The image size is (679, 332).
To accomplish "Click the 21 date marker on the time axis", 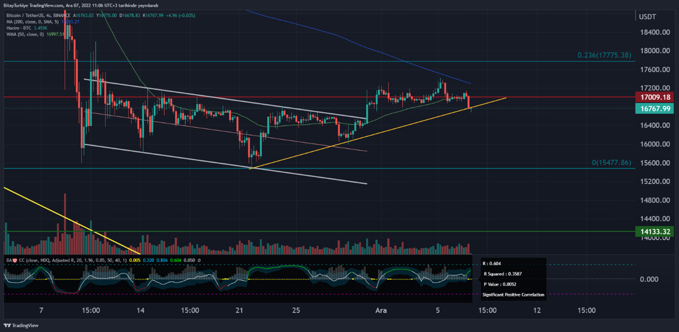I will 240,310.
